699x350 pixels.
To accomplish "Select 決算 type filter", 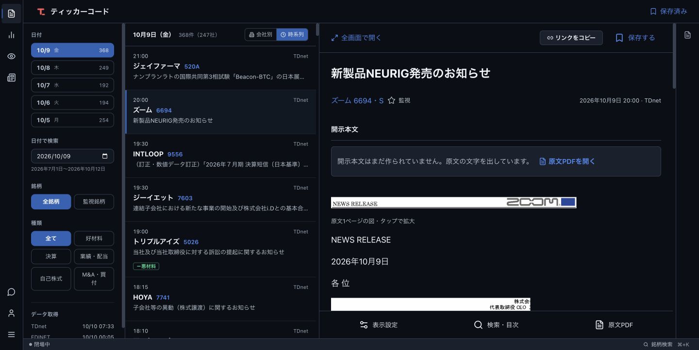I will (51, 256).
